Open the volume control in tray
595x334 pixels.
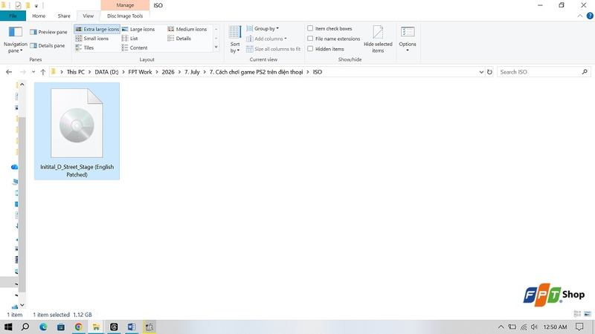[x=534, y=327]
